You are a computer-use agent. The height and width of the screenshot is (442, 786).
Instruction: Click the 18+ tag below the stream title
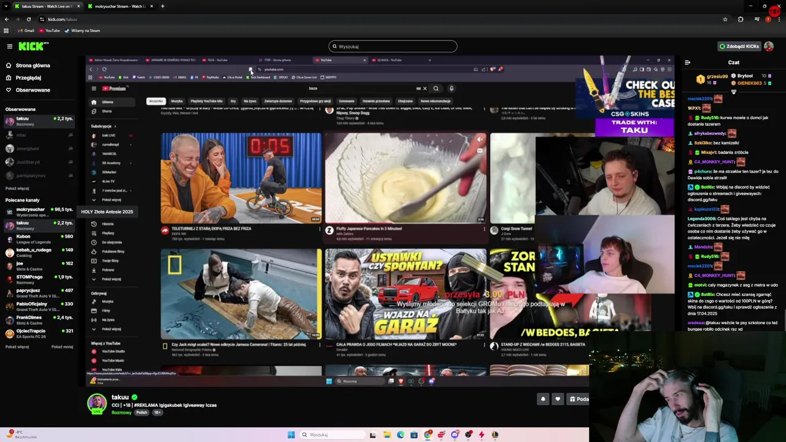tap(157, 413)
